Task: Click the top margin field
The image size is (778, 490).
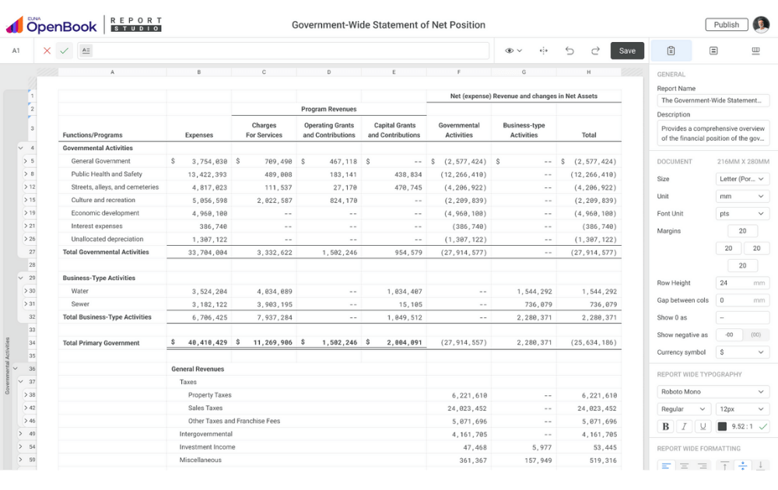Action: [742, 231]
